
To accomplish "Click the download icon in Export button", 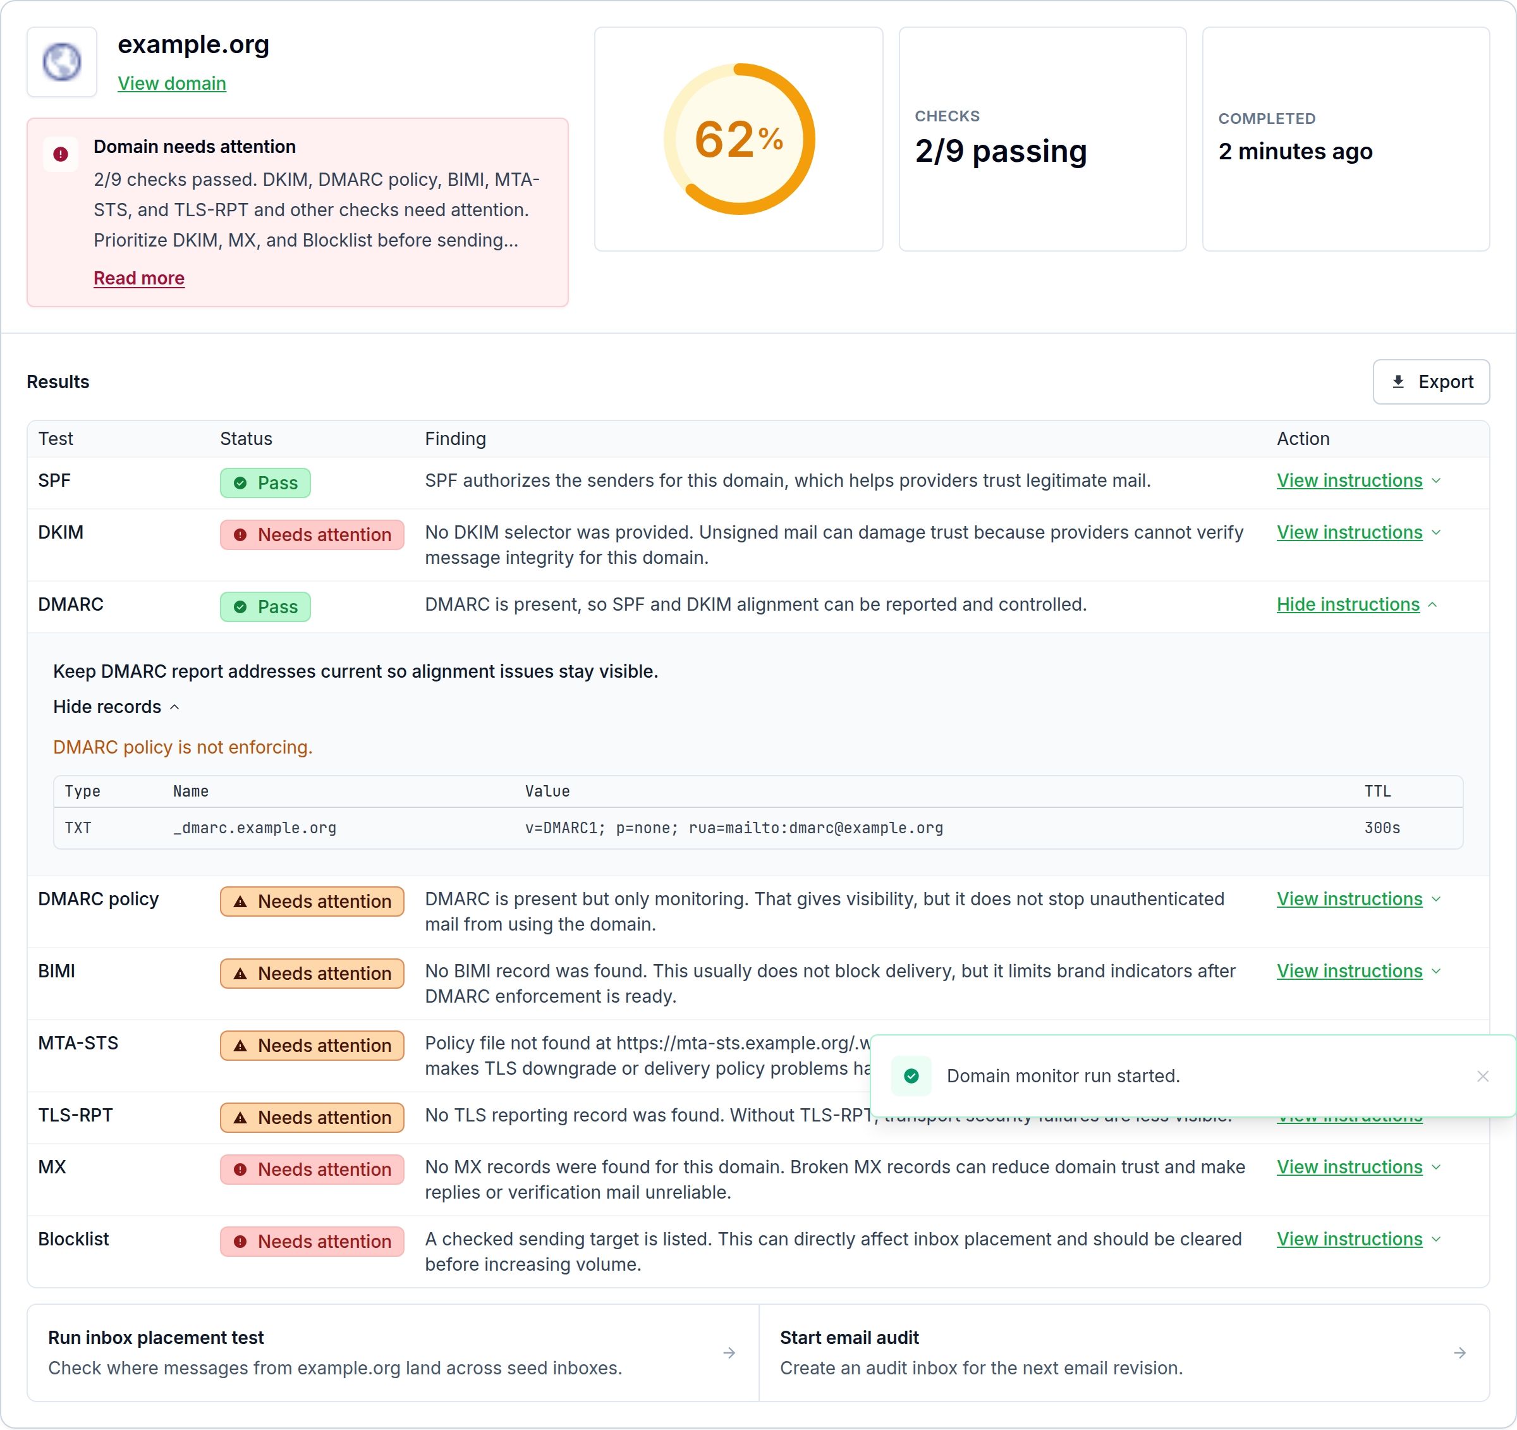I will (1398, 382).
